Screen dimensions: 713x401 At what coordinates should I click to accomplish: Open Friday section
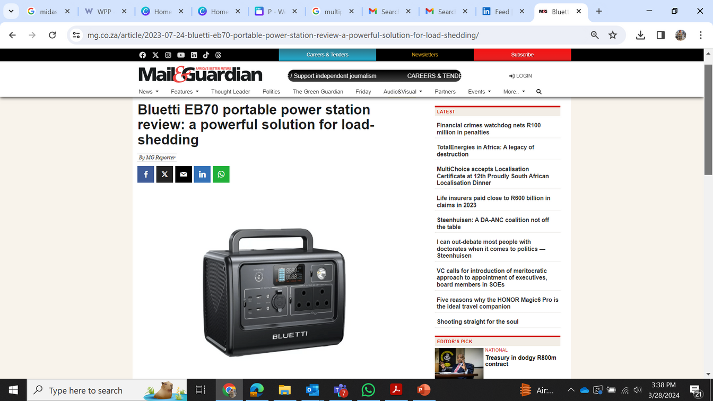tap(363, 92)
